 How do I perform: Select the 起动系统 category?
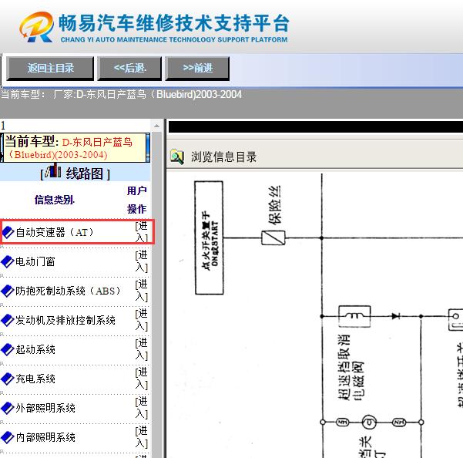click(35, 349)
